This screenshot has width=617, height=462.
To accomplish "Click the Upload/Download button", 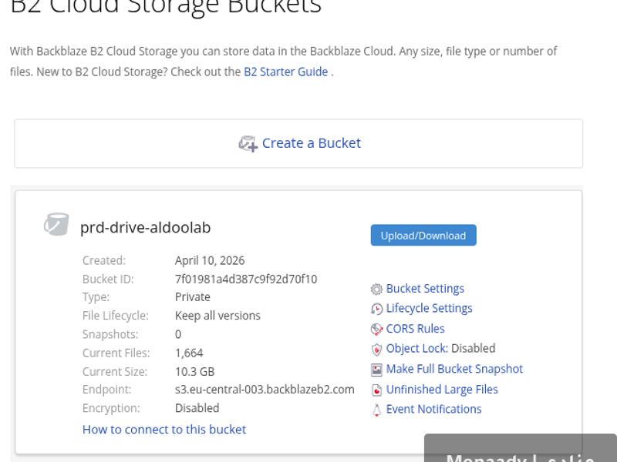I will 423,236.
